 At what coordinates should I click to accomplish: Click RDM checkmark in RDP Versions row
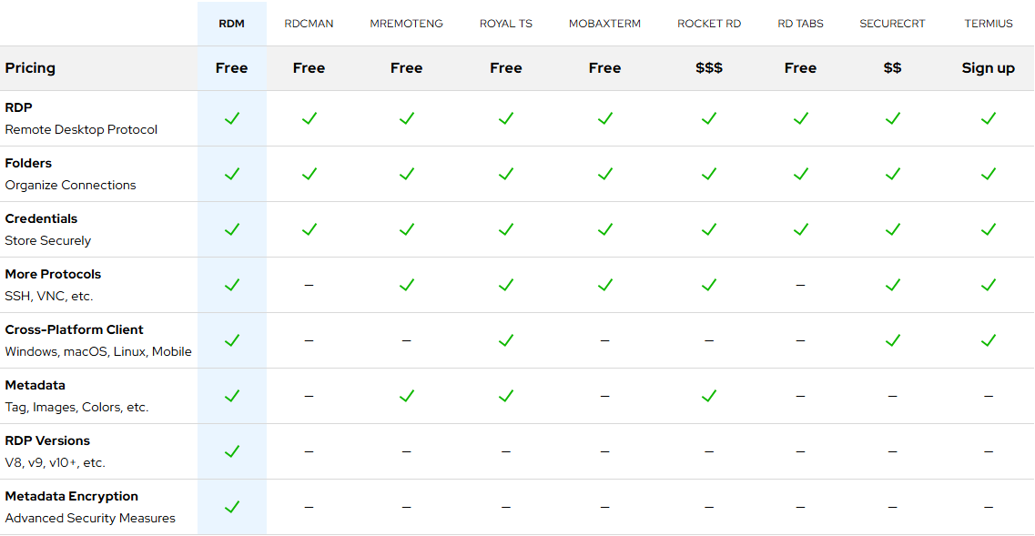pos(232,450)
